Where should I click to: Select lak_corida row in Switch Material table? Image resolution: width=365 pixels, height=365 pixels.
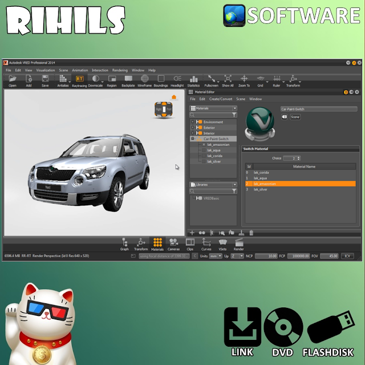(x=301, y=172)
